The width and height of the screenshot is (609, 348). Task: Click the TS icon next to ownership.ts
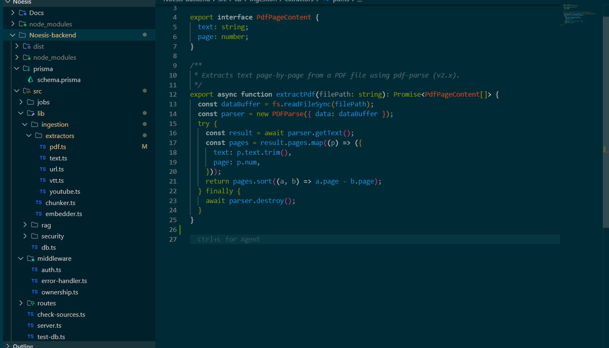[35, 292]
